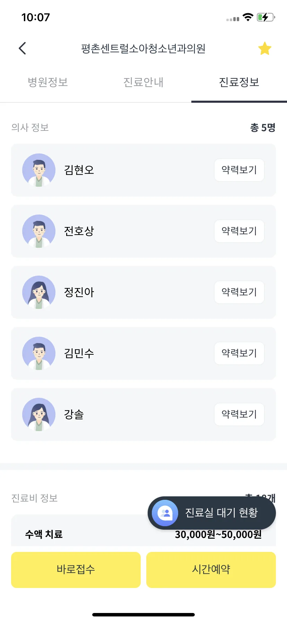Tap the back arrow icon

[23, 48]
